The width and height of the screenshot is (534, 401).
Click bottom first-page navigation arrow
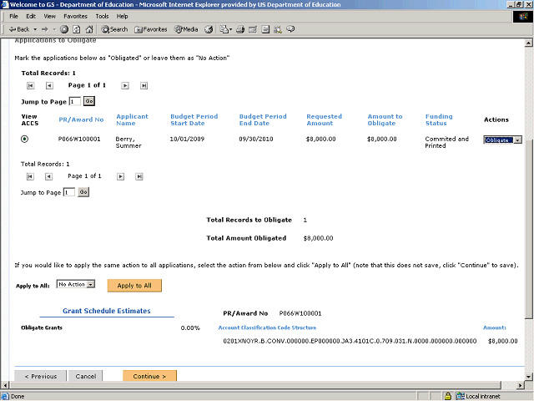pyautogui.click(x=30, y=176)
